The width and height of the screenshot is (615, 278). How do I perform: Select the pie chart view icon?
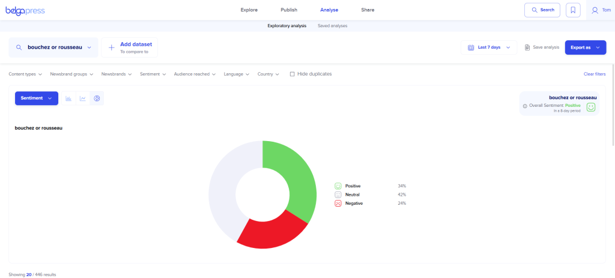point(97,98)
